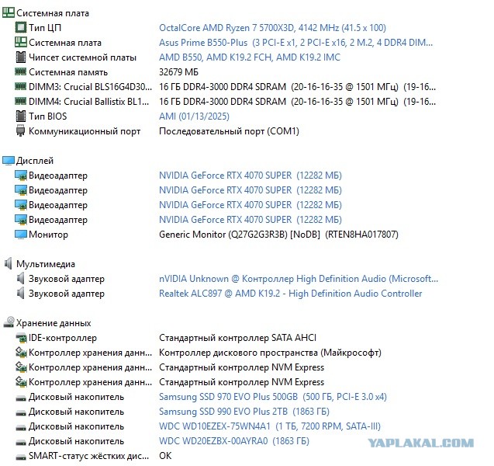Click the controller icon in the Майкрософт row
This screenshot has width=494, height=466.
pyautogui.click(x=21, y=353)
